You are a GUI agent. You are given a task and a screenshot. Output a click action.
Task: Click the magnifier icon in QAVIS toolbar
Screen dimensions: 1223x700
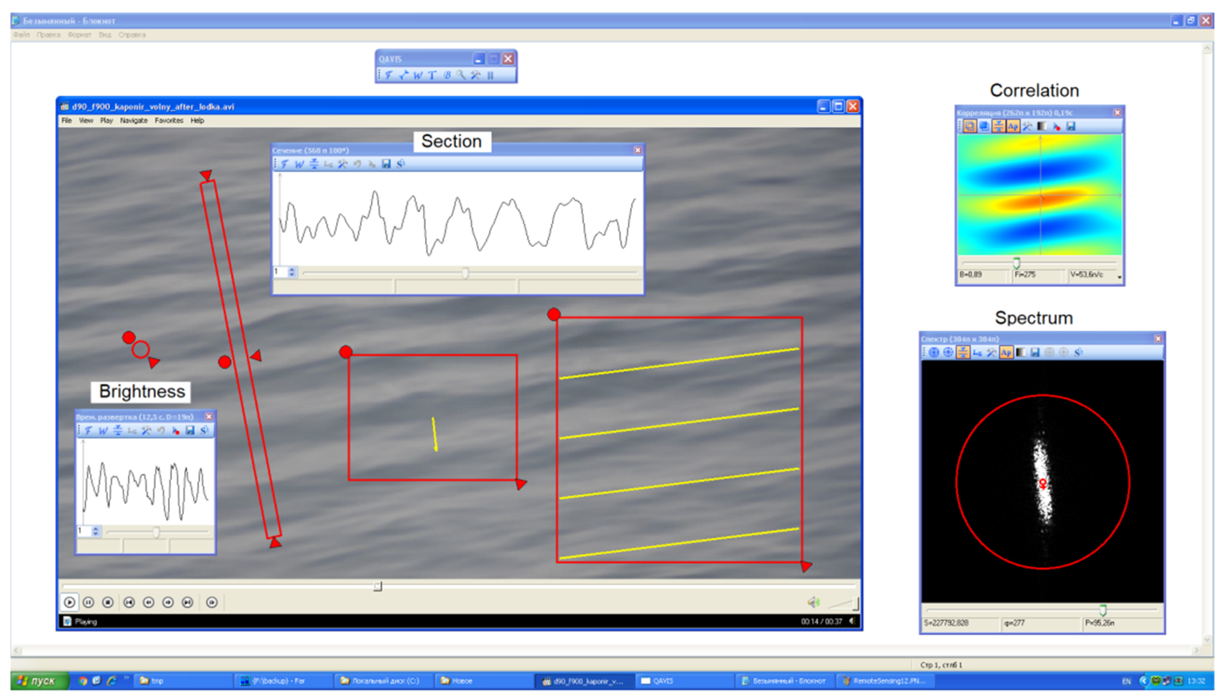point(461,75)
